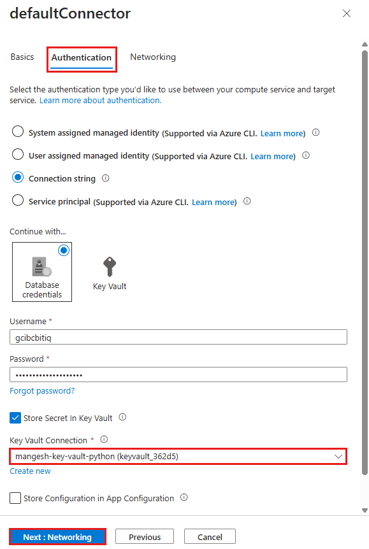Select the Key Vault key icon
Image resolution: width=369 pixels, height=549 pixels.
[x=110, y=266]
